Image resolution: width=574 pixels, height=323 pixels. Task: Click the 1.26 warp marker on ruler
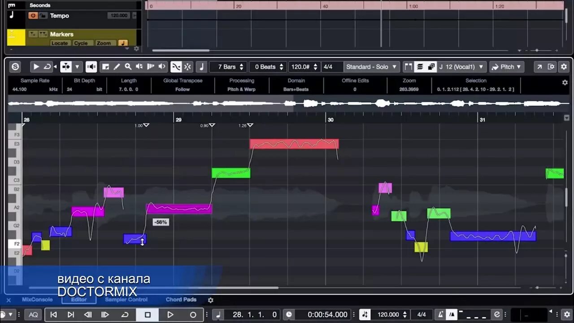coord(250,125)
